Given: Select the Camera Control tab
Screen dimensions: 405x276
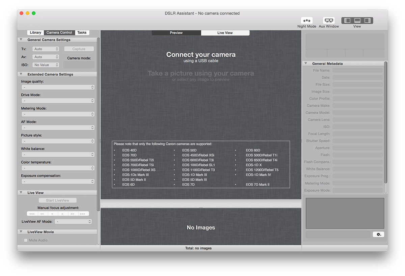Looking at the screenshot, I should [x=59, y=32].
